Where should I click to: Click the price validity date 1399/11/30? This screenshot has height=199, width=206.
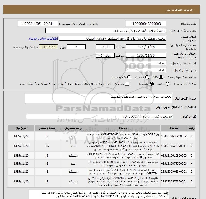click(146, 55)
